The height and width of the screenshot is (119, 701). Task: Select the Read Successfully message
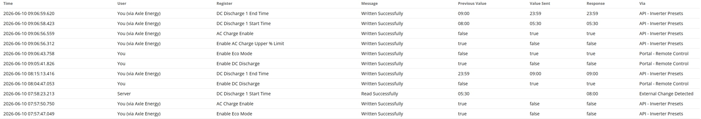pyautogui.click(x=379, y=94)
